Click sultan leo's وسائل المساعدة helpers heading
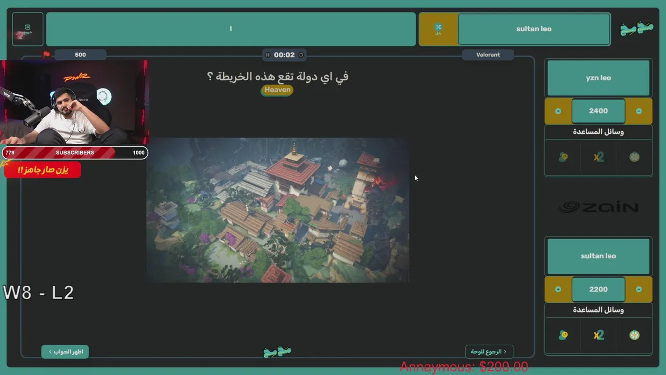 [598, 310]
